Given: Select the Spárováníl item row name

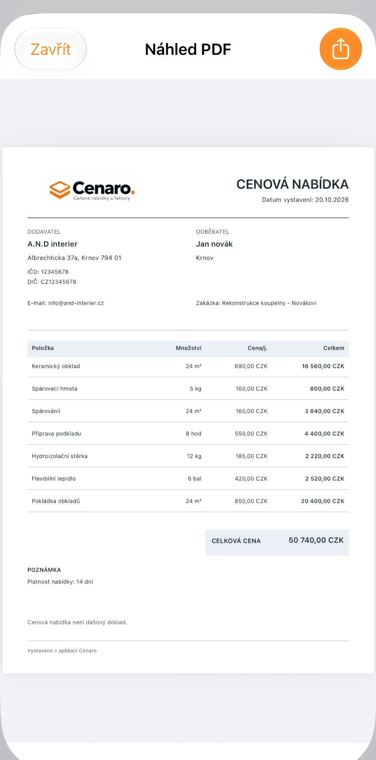Looking at the screenshot, I should (x=46, y=411).
